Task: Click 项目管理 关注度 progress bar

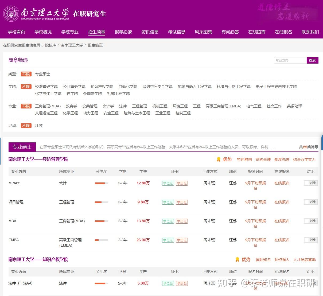Action: pos(102,202)
